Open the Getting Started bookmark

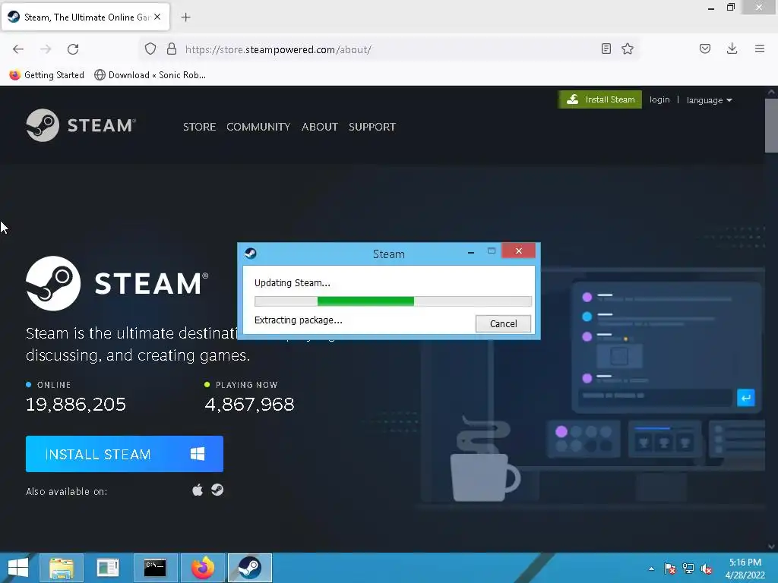46,75
